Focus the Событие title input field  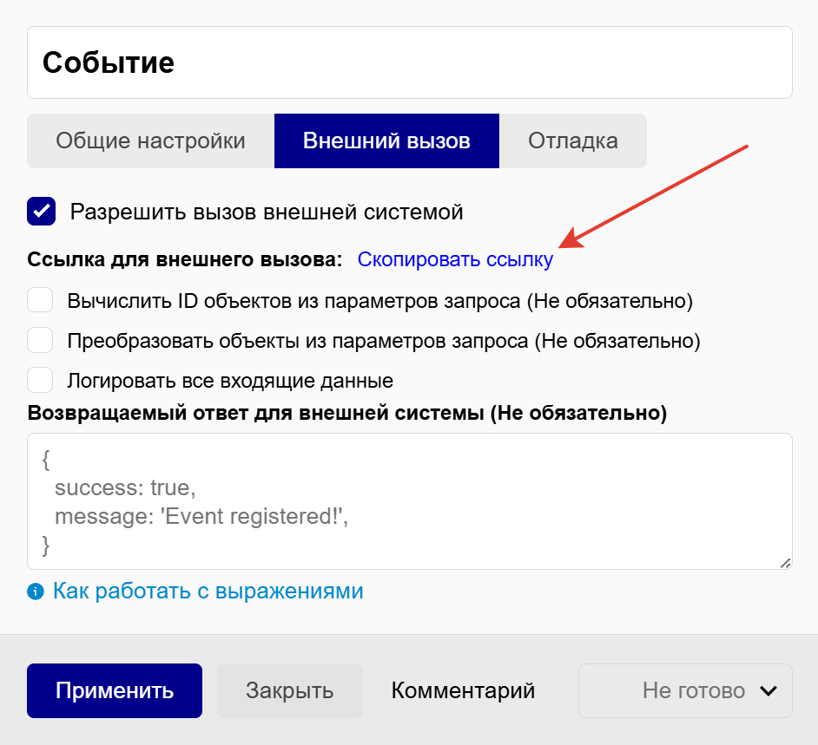point(409,62)
